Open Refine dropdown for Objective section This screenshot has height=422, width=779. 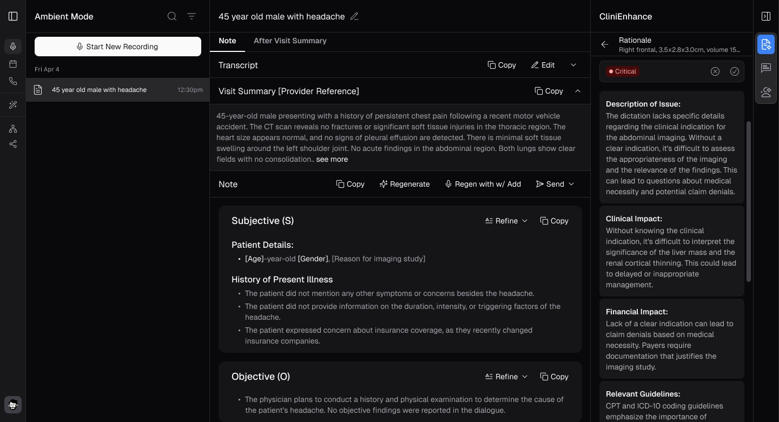click(506, 377)
